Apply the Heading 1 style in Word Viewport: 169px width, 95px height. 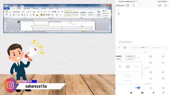point(83,13)
